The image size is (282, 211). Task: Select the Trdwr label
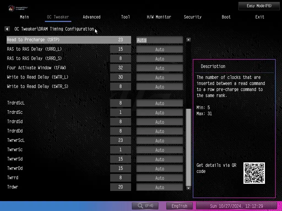(13, 187)
